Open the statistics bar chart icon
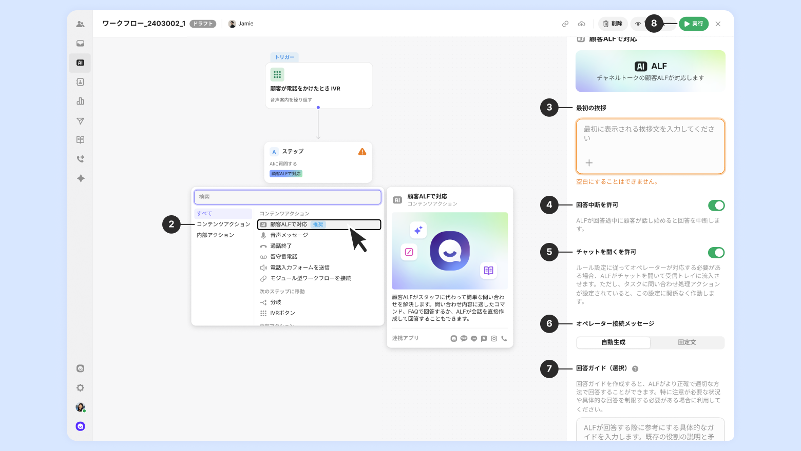801x451 pixels. [80, 101]
